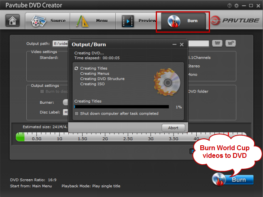Click the red capacity limit marker on ruler

point(228,134)
